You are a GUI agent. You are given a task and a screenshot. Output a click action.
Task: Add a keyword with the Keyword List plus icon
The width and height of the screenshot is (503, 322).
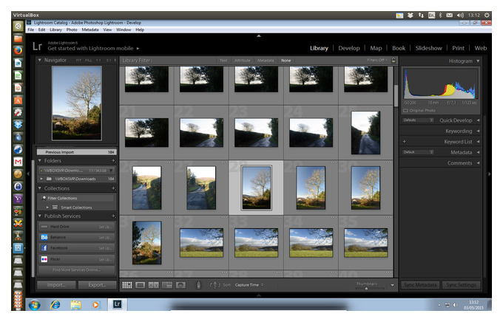point(405,141)
